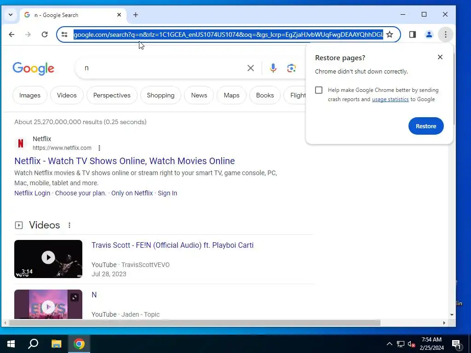Open the Chrome side panel
The image size is (471, 353).
413,34
